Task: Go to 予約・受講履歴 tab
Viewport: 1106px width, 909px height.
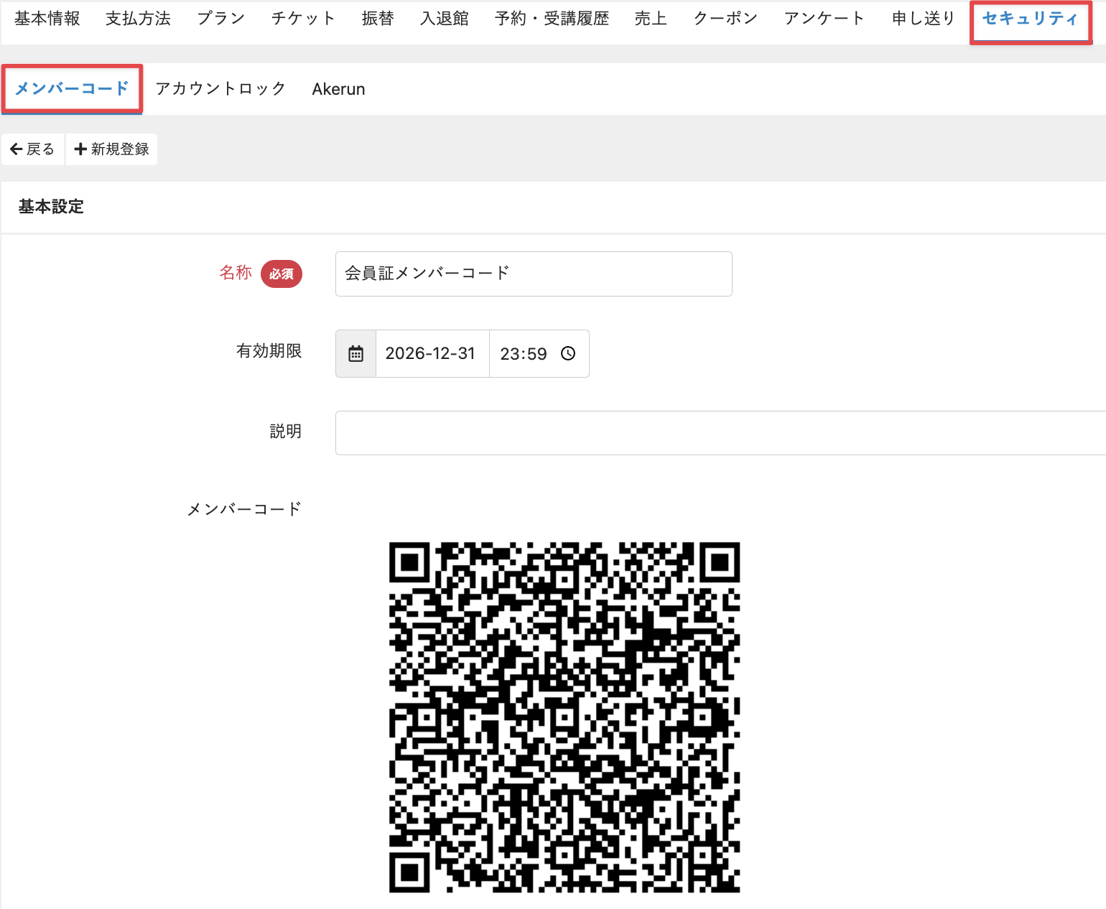Action: pos(552,19)
